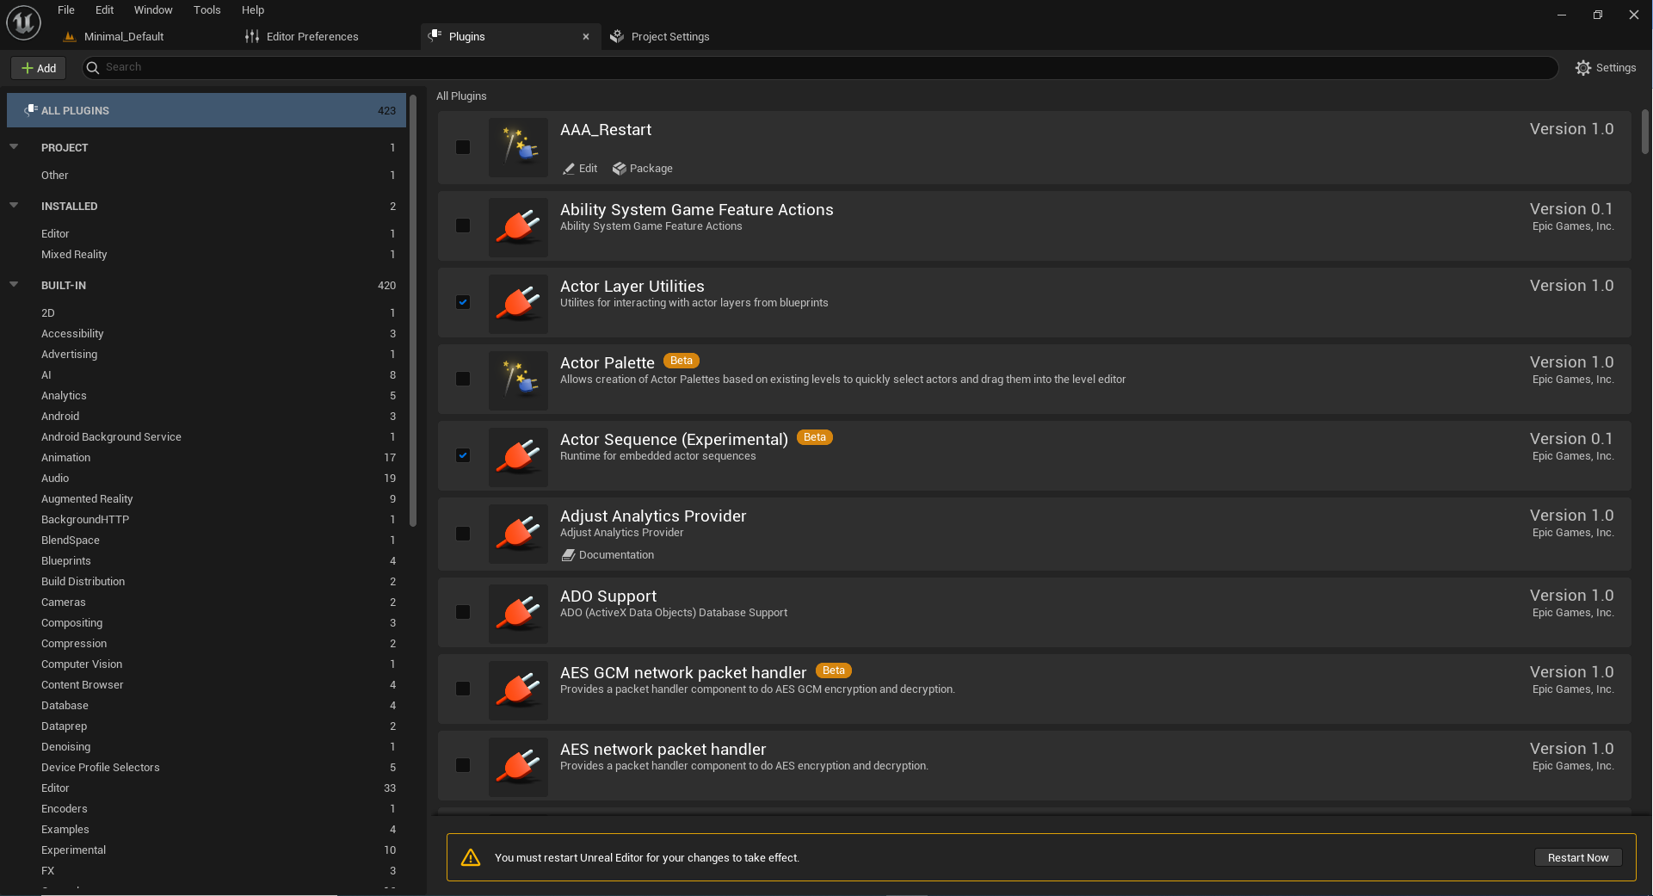1653x896 pixels.
Task: Click the Actor Layer Utilities plug icon
Action: point(518,304)
